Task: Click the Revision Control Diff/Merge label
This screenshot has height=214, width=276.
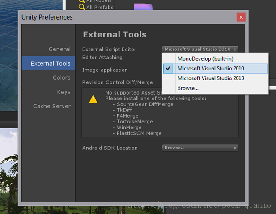Action: (117, 82)
